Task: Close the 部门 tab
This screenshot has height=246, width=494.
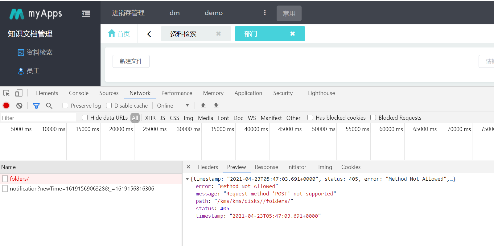Action: [292, 34]
